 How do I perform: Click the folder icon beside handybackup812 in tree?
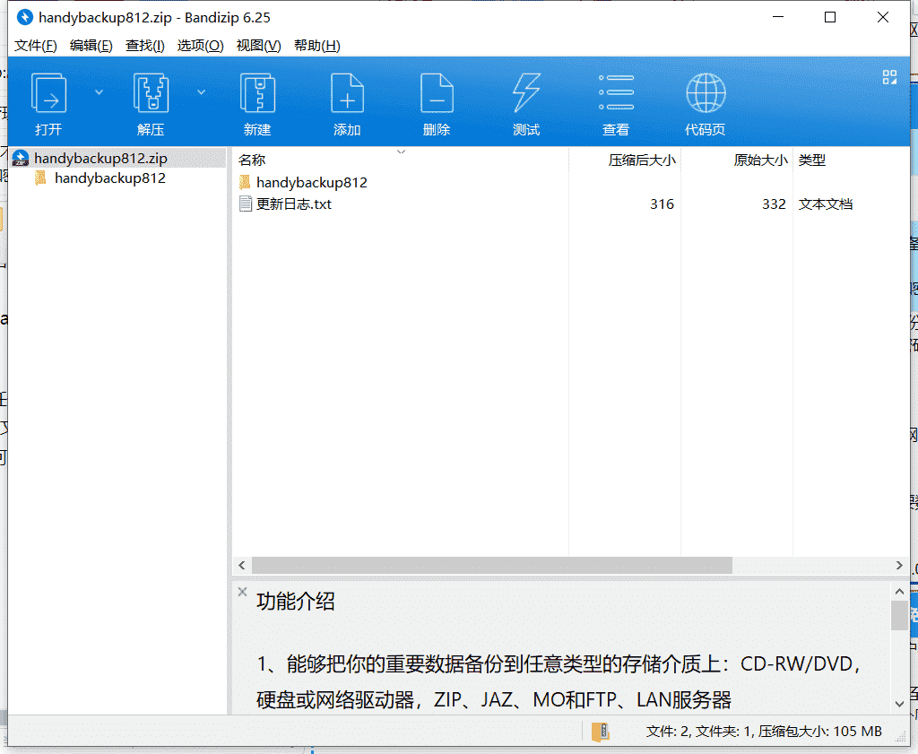pos(40,178)
